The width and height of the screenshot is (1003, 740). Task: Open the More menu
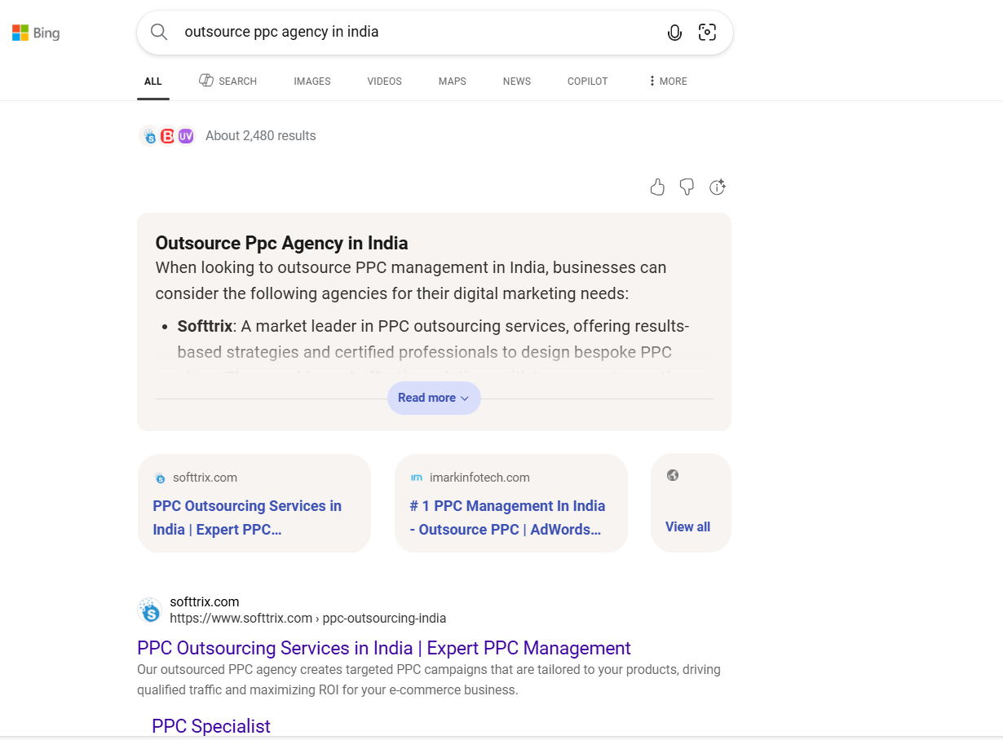[x=667, y=81]
